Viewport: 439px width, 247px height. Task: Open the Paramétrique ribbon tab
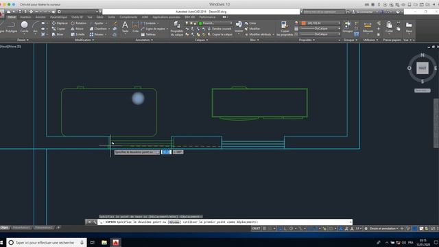tap(59, 17)
